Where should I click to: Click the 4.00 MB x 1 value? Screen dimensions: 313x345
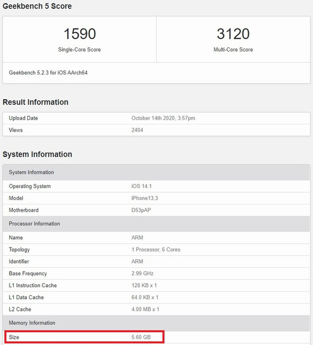pos(145,309)
